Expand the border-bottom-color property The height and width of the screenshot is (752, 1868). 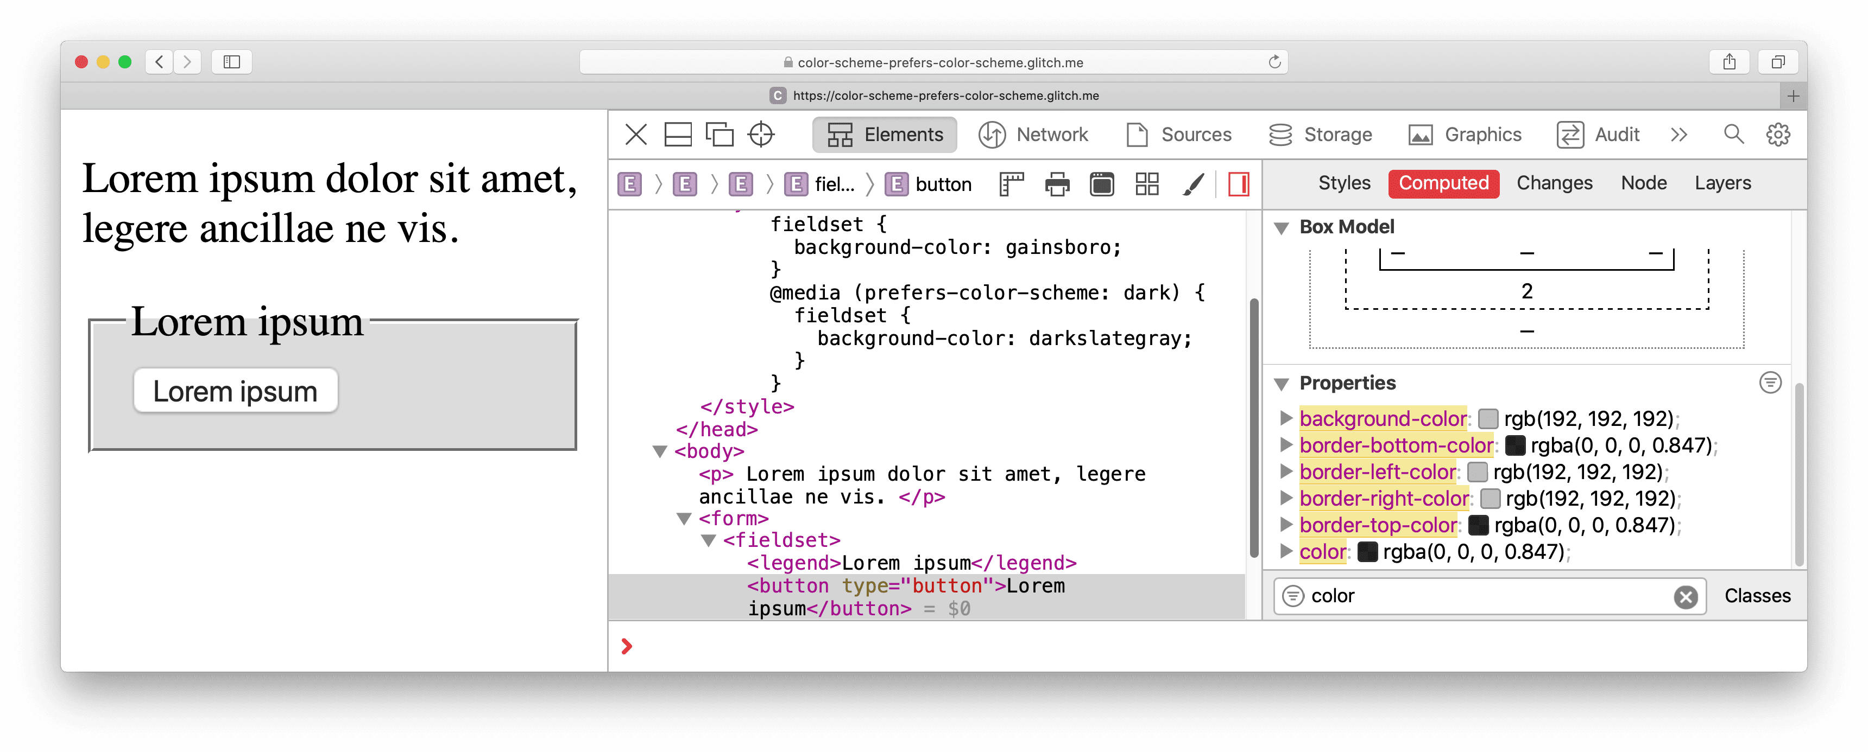tap(1286, 445)
